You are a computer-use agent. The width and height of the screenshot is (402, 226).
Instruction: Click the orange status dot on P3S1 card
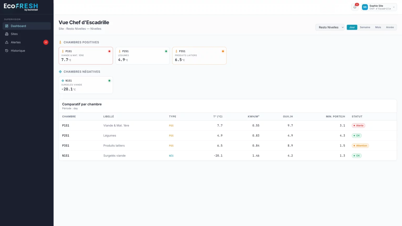click(x=223, y=51)
